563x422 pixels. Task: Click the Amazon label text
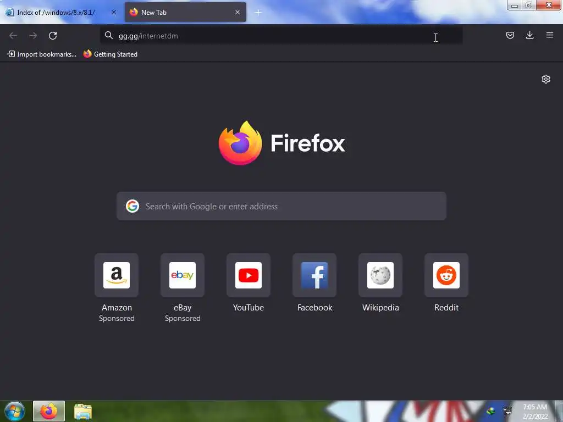pos(117,308)
